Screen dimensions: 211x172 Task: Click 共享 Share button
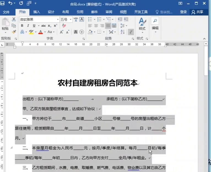tap(198, 12)
